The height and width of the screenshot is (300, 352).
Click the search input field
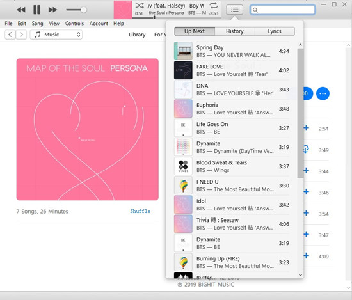[283, 10]
